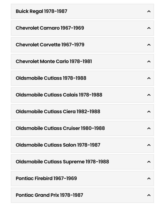Select Oldsmobile Cutlass Ciera 1982-1988 heading
Viewport: 165px width, 210px height.
pyautogui.click(x=58, y=112)
